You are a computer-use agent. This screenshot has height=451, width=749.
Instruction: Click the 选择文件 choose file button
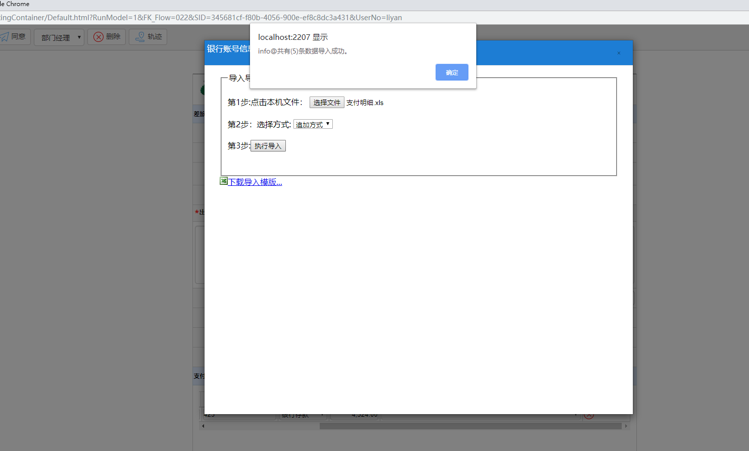pyautogui.click(x=326, y=102)
